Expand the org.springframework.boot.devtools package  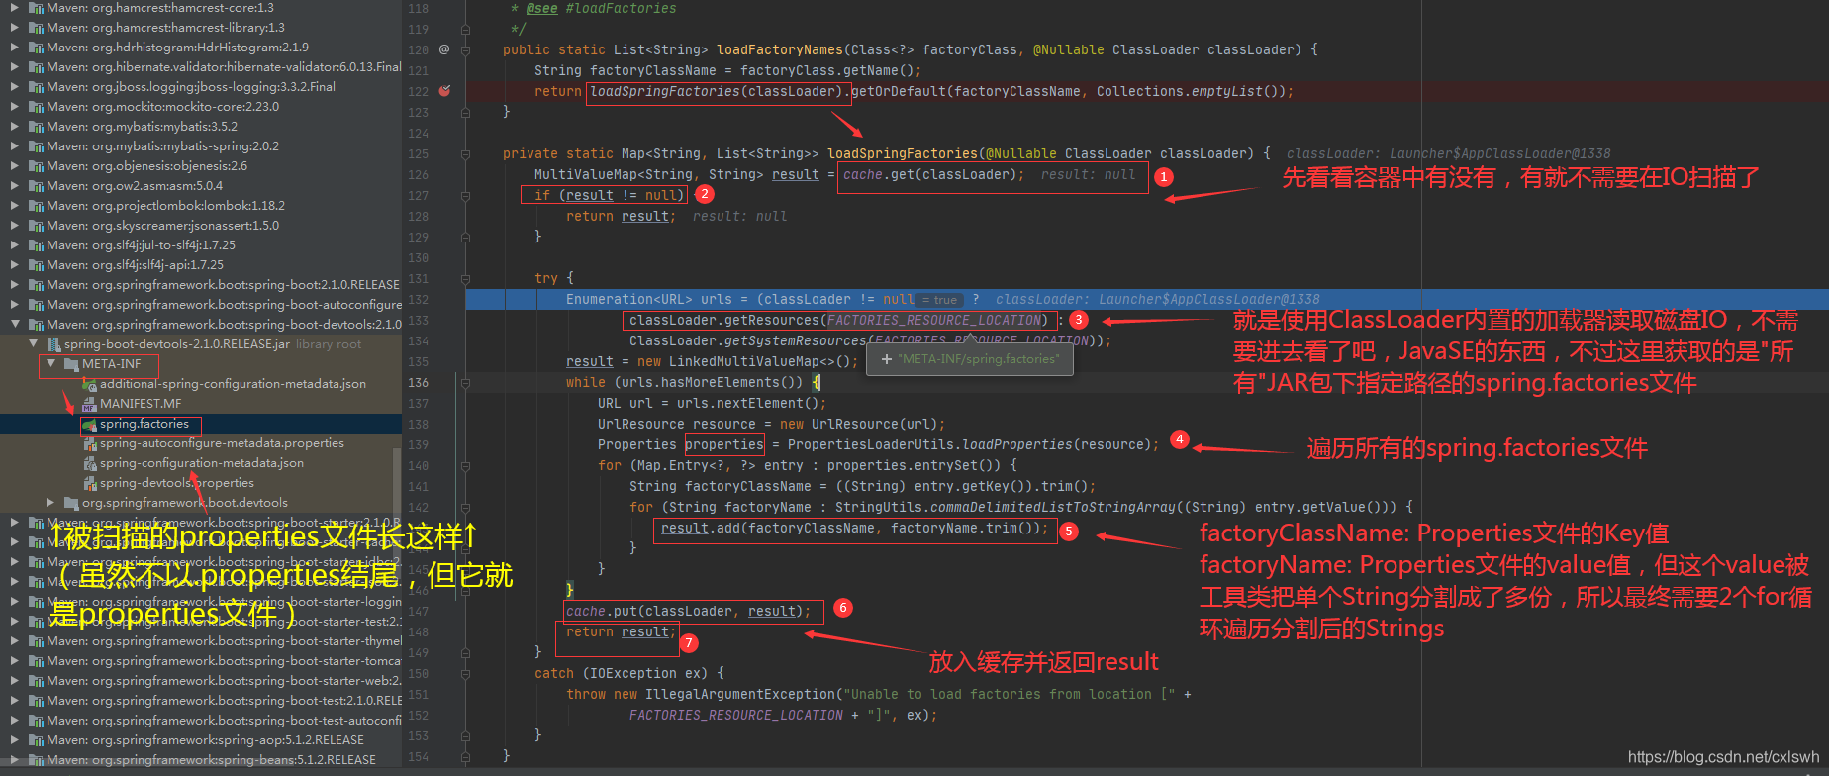50,502
